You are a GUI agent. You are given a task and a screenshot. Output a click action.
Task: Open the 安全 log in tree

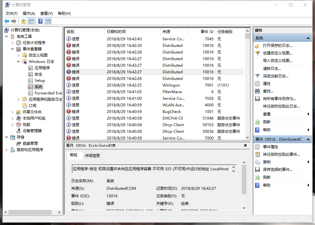38,74
